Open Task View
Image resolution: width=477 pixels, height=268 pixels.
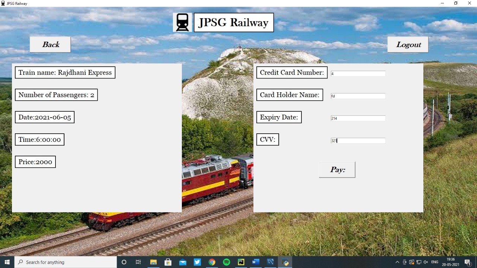coord(138,262)
